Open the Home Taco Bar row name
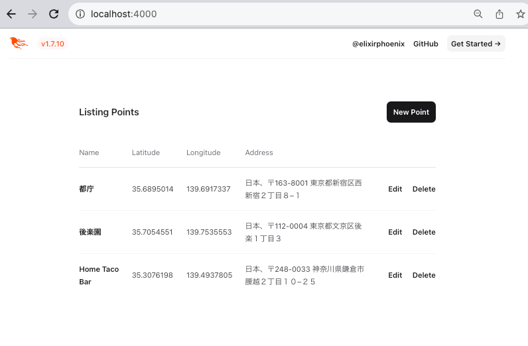The width and height of the screenshot is (528, 346). click(x=99, y=275)
